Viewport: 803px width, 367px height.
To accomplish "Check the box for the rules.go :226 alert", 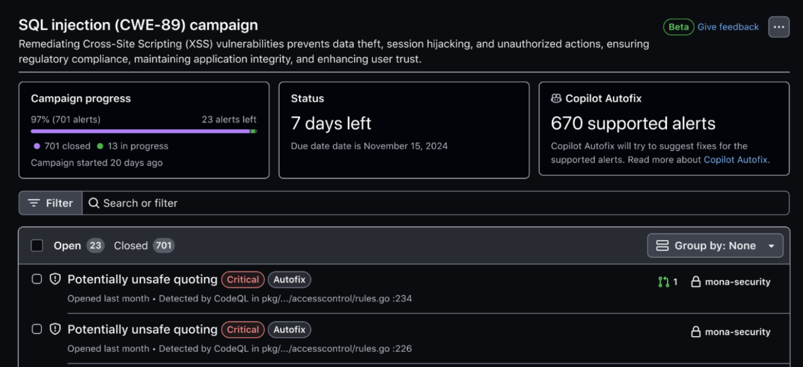I will click(37, 329).
